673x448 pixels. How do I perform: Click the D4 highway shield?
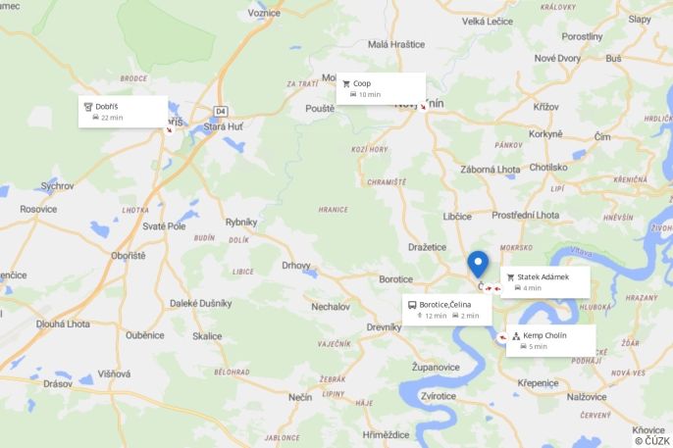pyautogui.click(x=220, y=112)
